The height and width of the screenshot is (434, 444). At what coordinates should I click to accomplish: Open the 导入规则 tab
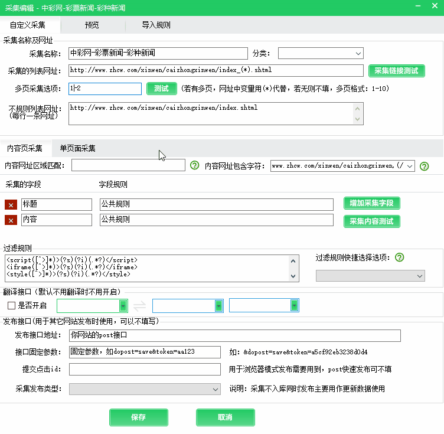[156, 25]
